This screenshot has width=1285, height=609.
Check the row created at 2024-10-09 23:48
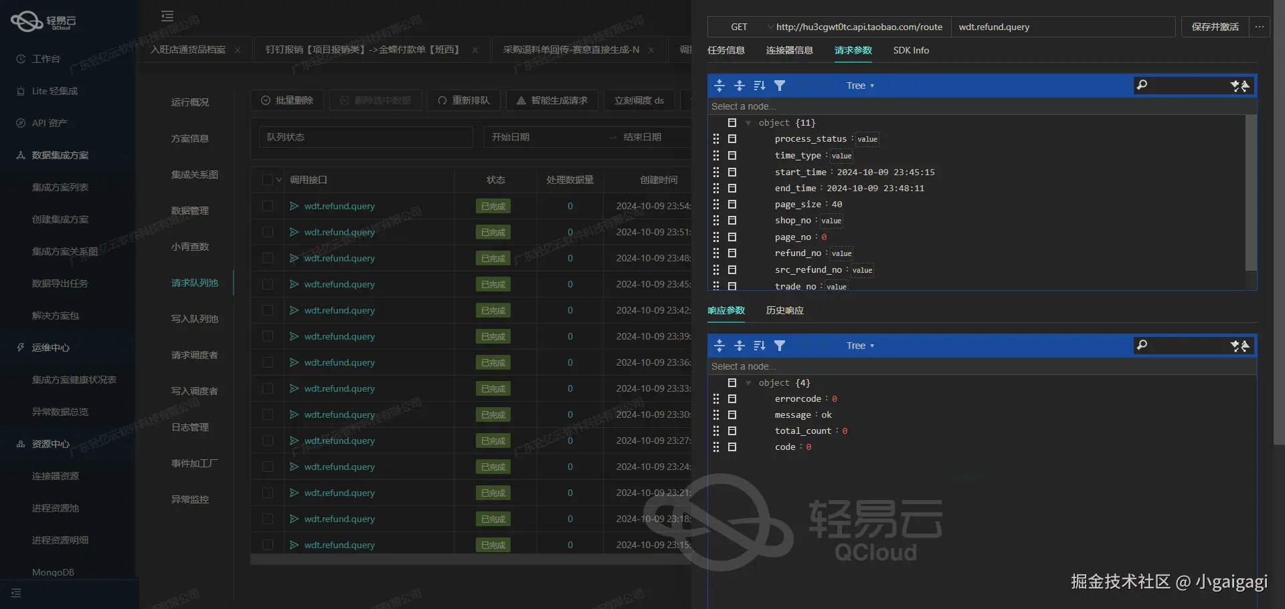268,258
